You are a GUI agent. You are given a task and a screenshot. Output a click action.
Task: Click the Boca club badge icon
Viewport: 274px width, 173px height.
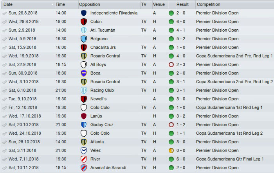coord(83,73)
